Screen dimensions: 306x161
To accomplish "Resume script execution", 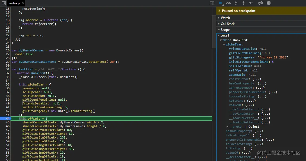I will 220,3.
